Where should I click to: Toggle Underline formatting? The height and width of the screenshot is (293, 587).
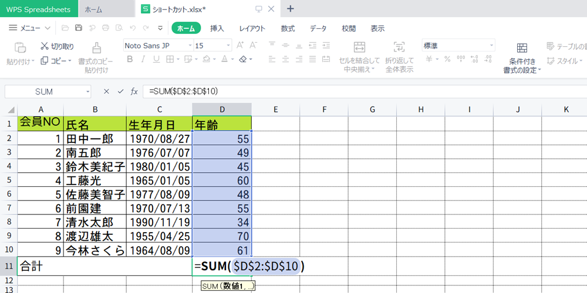156,59
